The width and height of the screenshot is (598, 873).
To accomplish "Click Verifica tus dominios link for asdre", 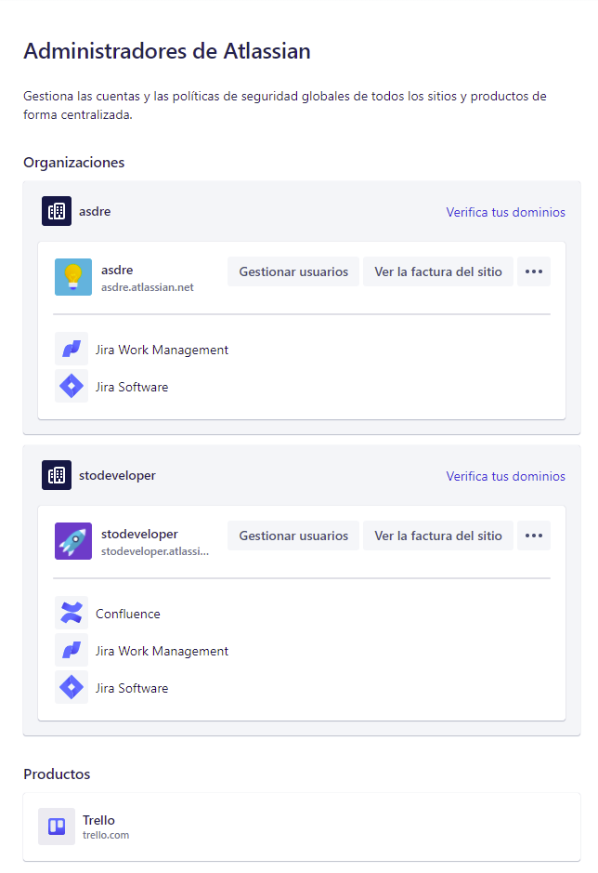I will [505, 212].
